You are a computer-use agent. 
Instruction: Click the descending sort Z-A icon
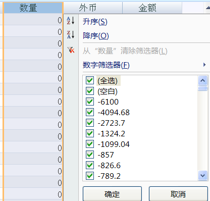(x=71, y=34)
